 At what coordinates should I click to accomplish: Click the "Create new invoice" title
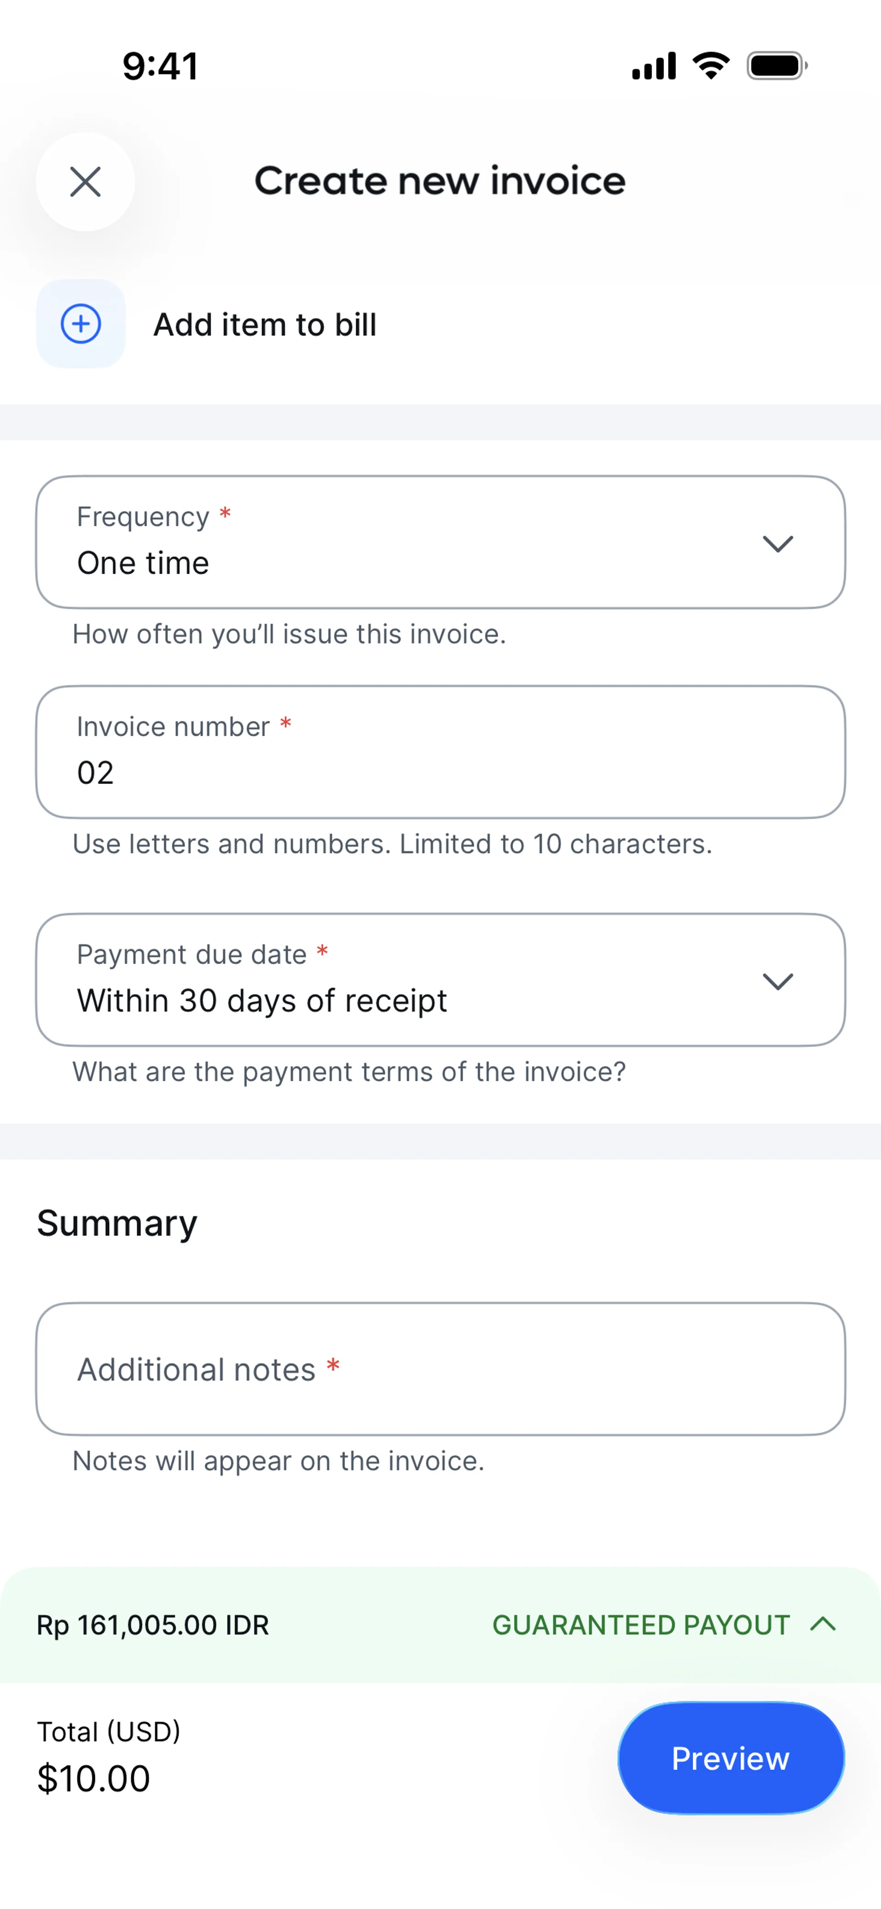click(440, 181)
